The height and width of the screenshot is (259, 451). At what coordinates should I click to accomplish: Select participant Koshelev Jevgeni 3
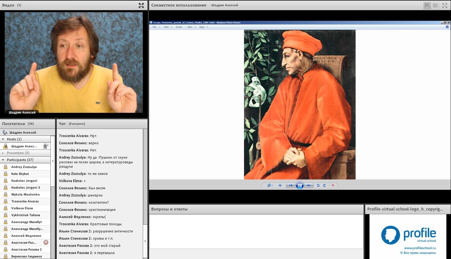coord(25,187)
